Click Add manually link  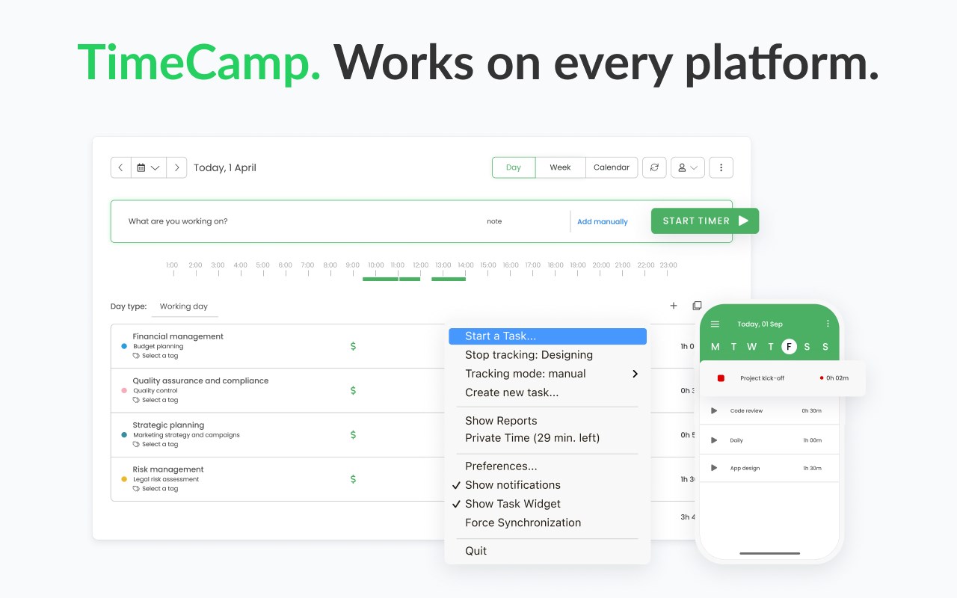pos(603,221)
